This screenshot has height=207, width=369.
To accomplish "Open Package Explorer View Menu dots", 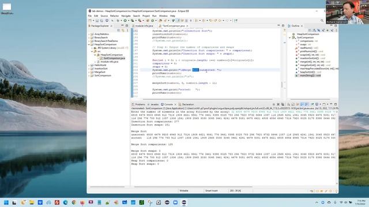I will tap(127, 30).
